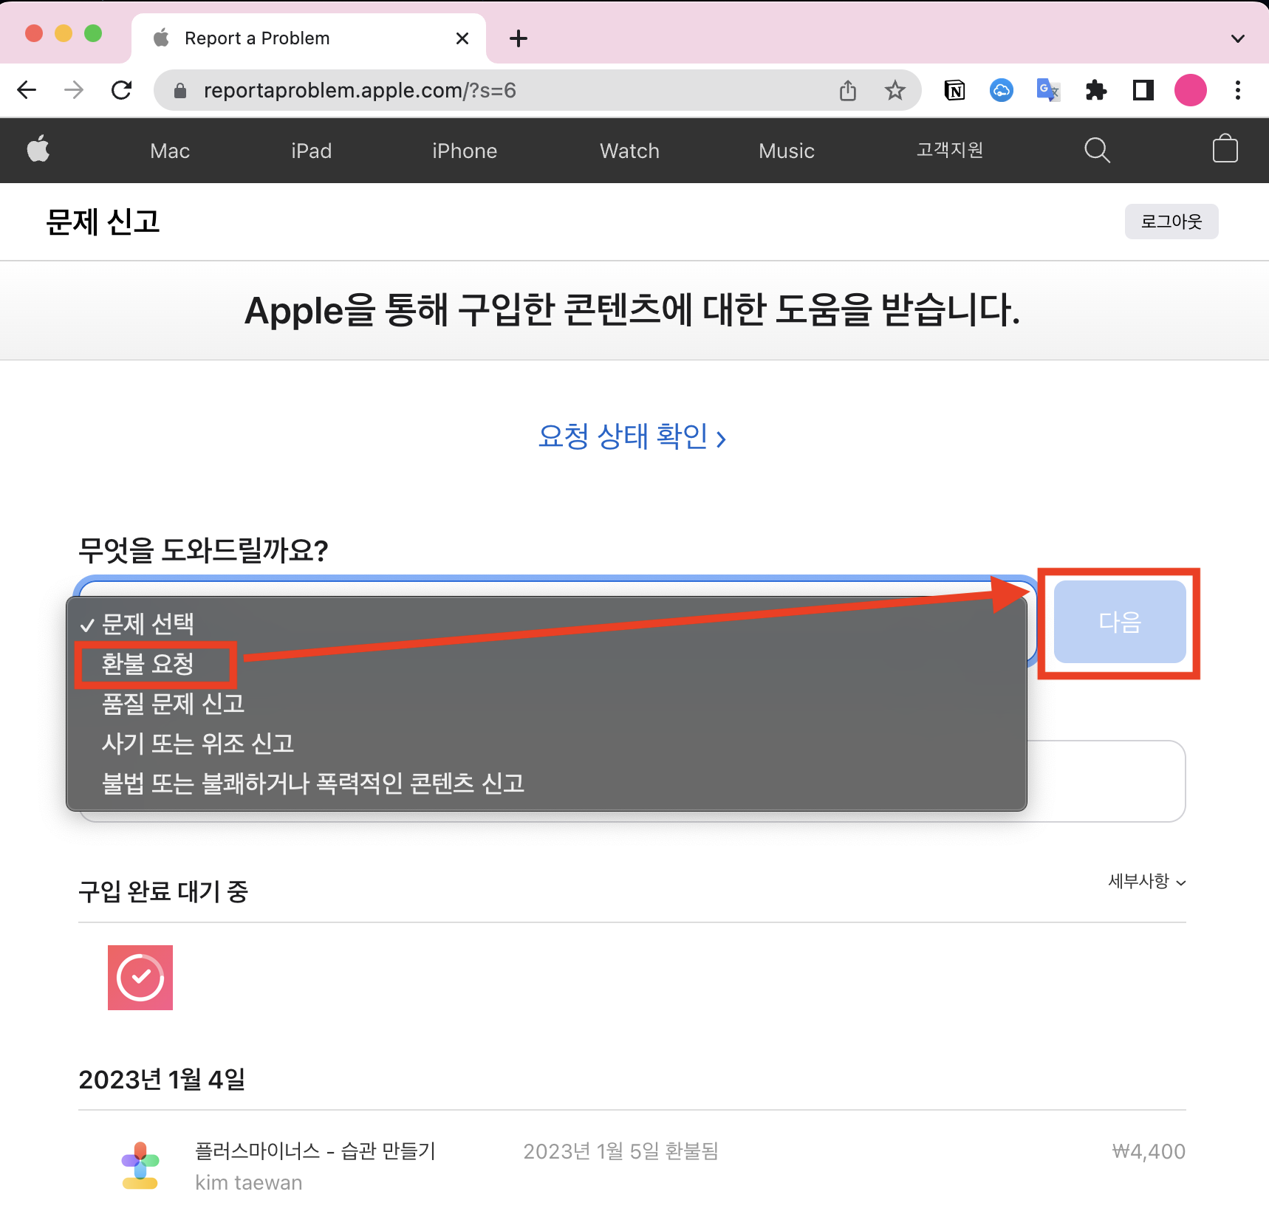Open Watch in the navigation bar
The width and height of the screenshot is (1269, 1231).
(x=629, y=151)
